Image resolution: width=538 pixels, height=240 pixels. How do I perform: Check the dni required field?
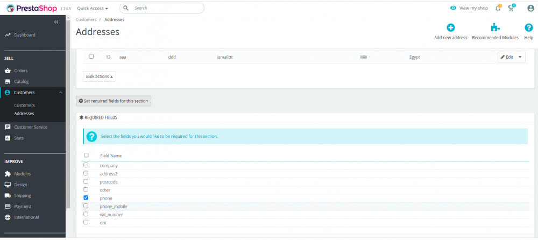86,222
